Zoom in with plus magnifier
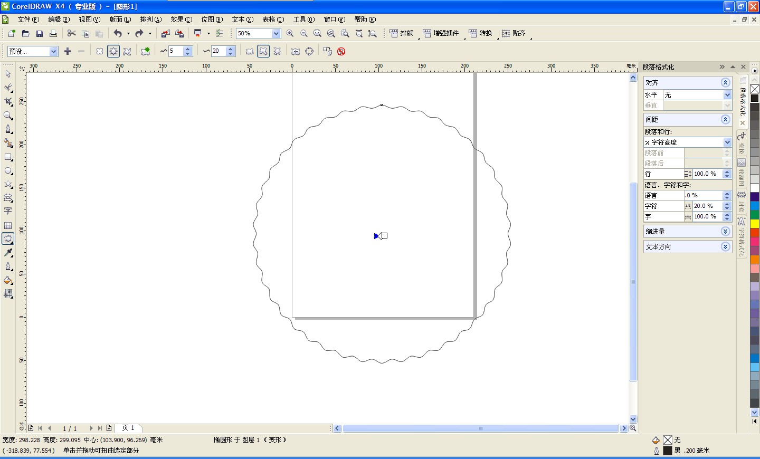 tap(290, 33)
